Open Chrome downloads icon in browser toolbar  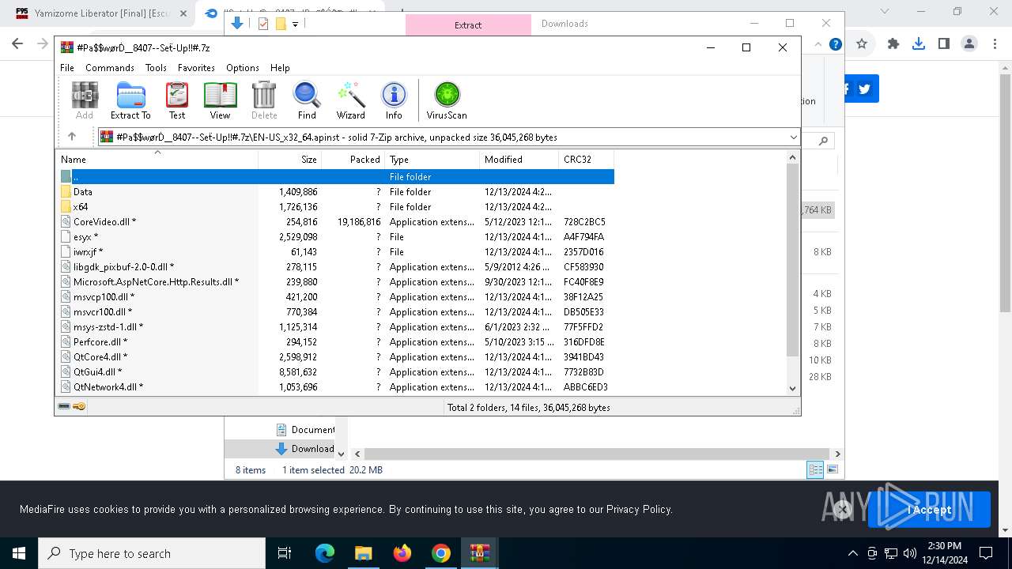tap(919, 44)
